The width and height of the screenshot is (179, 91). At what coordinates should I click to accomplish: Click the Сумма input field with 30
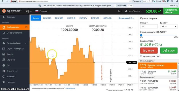pyautogui.click(x=149, y=27)
